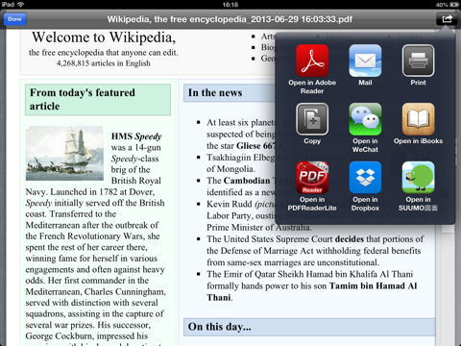Viewport: 461px width, 346px height.
Task: Tap the Wi-Fi status icon
Action: (x=21, y=5)
